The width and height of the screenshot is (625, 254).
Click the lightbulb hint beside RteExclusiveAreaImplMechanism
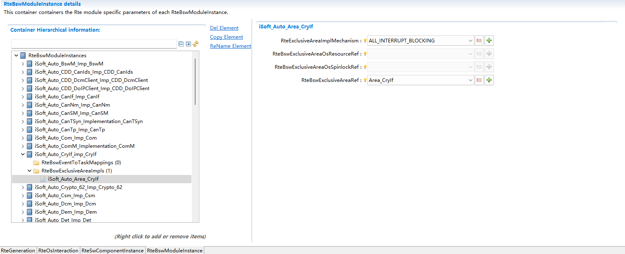tap(365, 41)
